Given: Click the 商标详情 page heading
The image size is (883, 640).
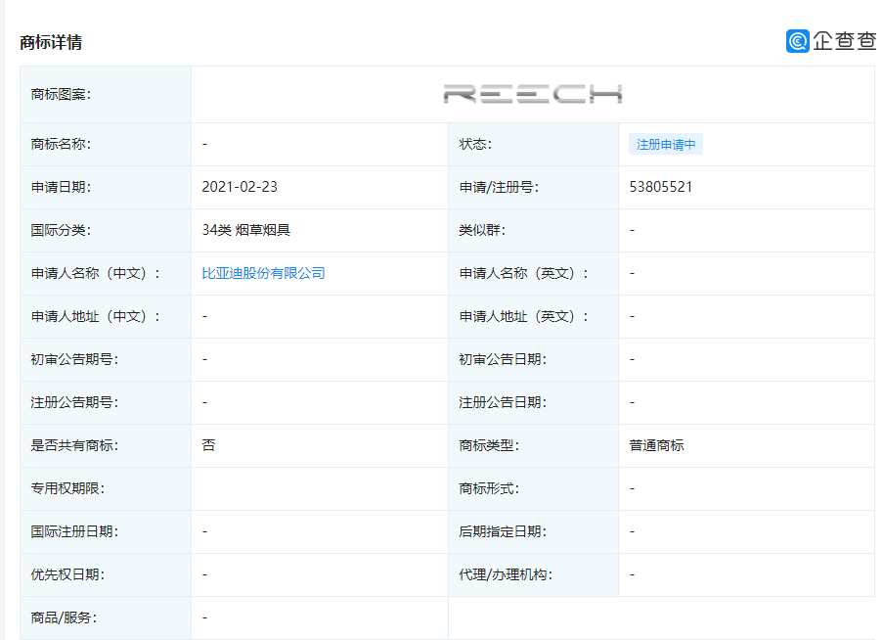Looking at the screenshot, I should tap(50, 42).
